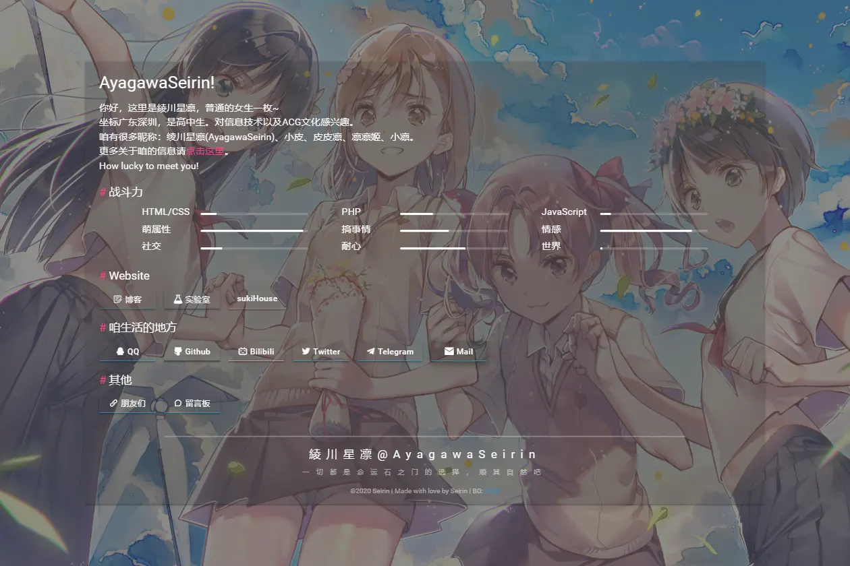Open the Mail envelope icon link

tap(459, 352)
